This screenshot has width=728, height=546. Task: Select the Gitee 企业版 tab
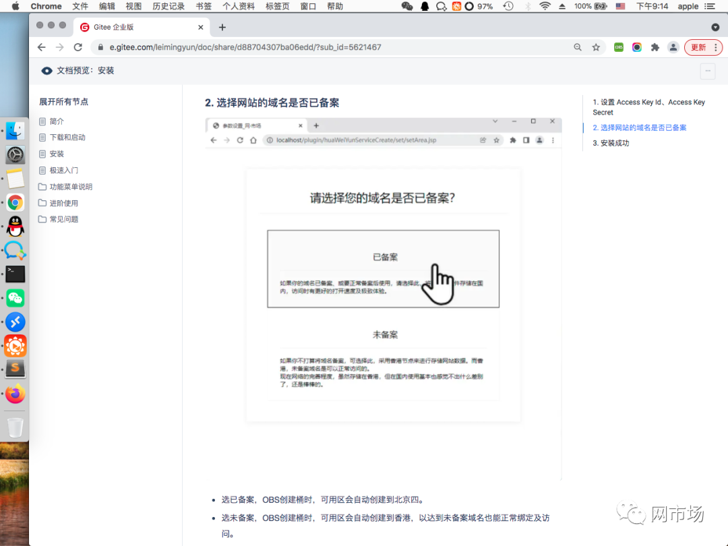pyautogui.click(x=142, y=28)
